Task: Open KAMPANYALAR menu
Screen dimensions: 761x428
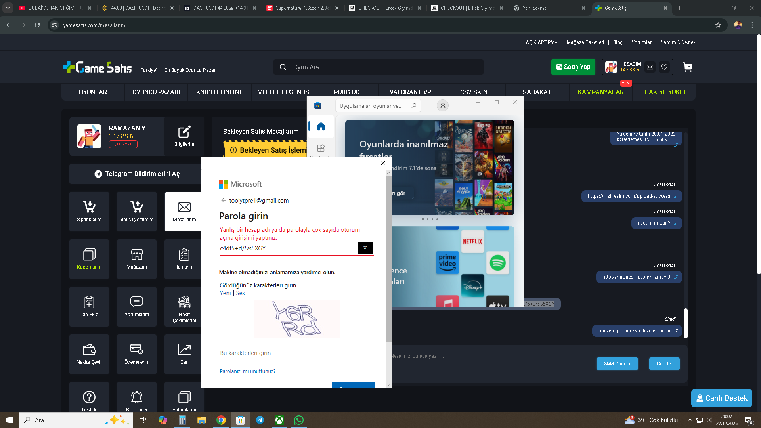Action: pyautogui.click(x=600, y=92)
